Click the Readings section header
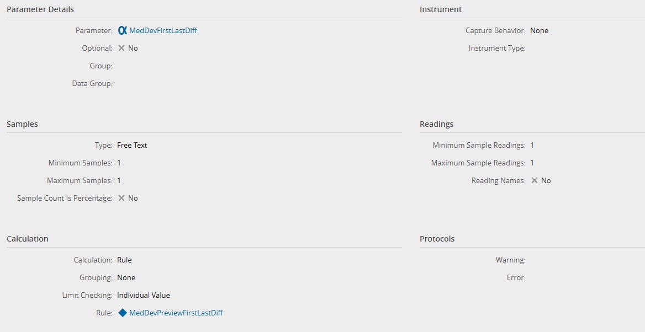Viewport: 645px width, 332px height. [437, 124]
